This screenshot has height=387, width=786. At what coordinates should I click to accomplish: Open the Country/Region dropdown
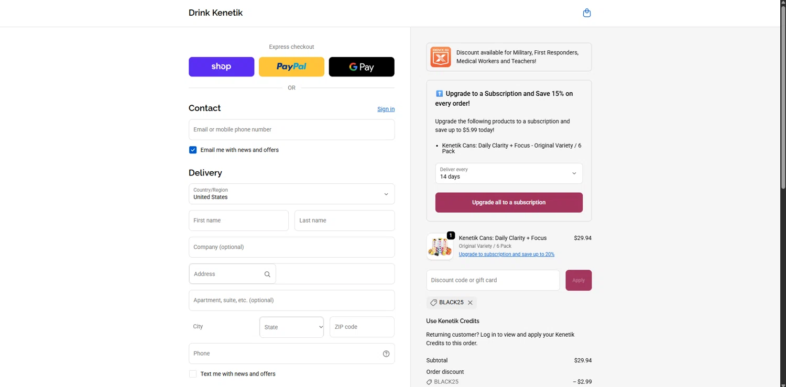[x=291, y=194]
